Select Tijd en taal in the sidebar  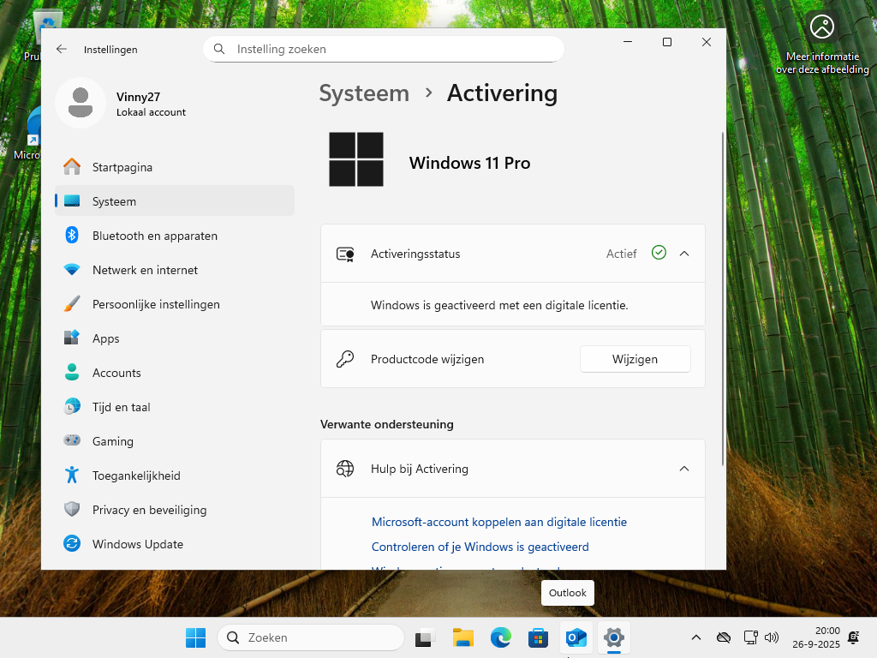point(175,407)
